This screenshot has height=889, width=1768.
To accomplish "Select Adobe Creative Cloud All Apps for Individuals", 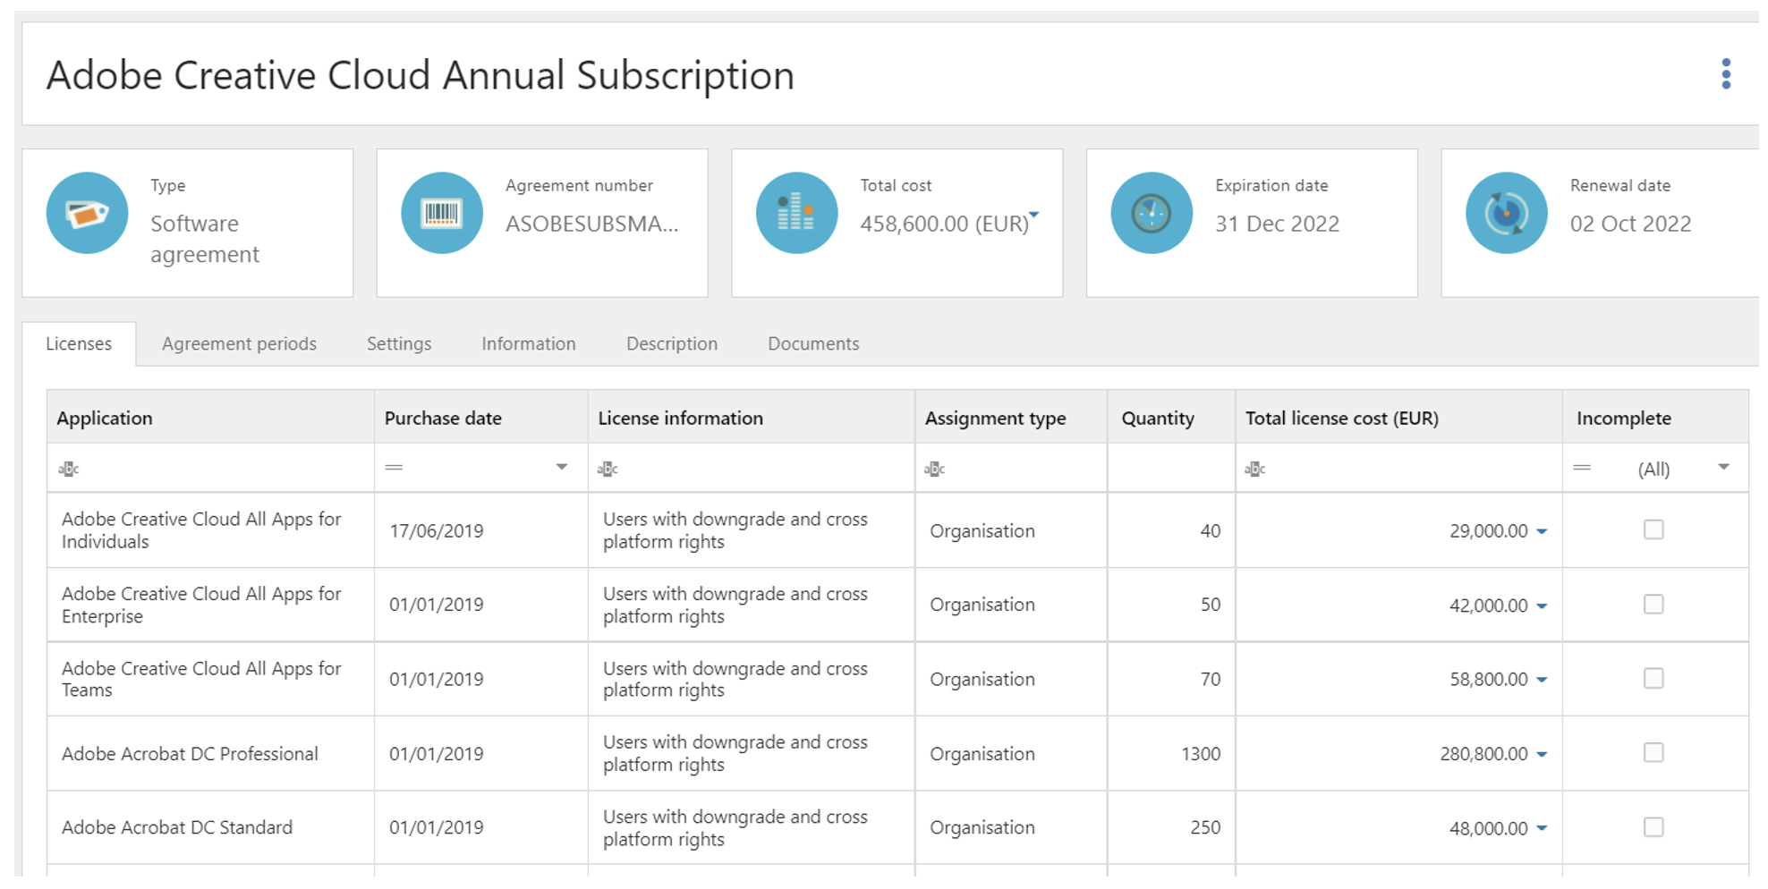I will click(x=201, y=530).
